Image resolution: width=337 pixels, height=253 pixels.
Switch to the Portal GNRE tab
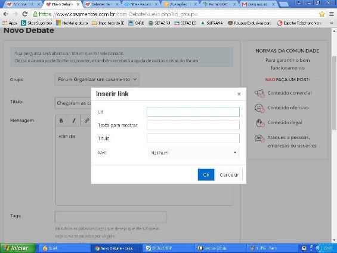tap(220, 4)
